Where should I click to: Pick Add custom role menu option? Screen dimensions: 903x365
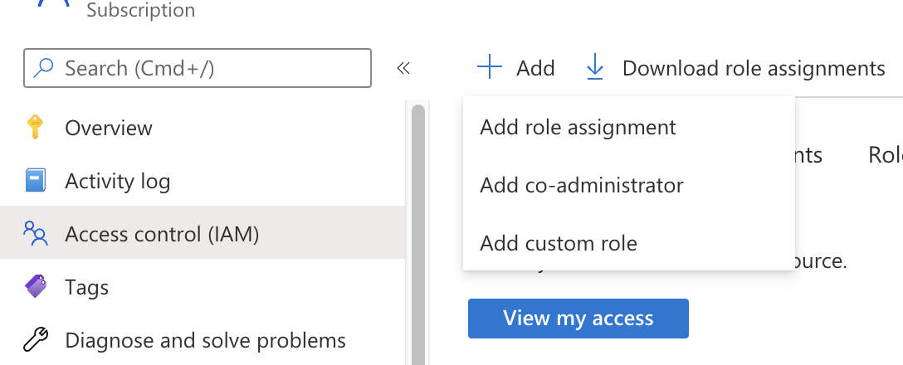tap(558, 244)
